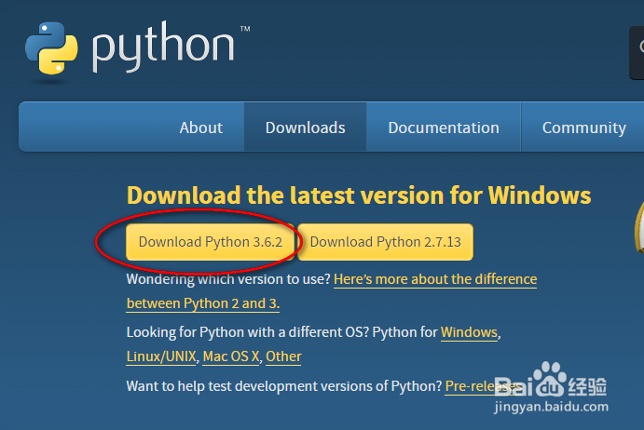Open 'between Python 2 and 3.' link
The width and height of the screenshot is (644, 430).
[203, 303]
